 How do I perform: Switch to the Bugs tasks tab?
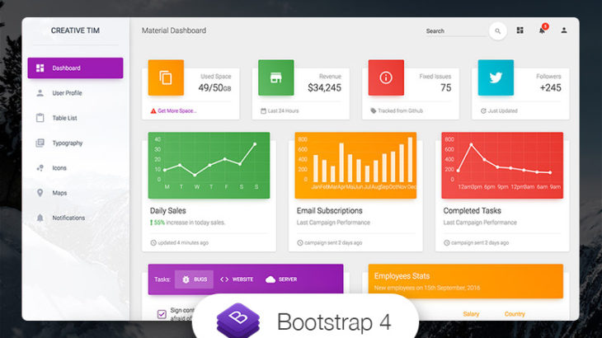pyautogui.click(x=194, y=279)
